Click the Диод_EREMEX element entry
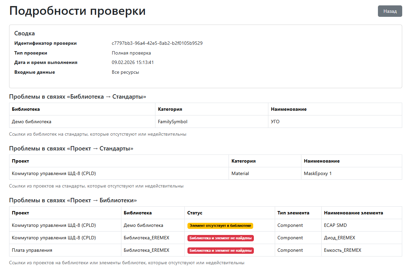The width and height of the screenshot is (414, 275). [338, 238]
